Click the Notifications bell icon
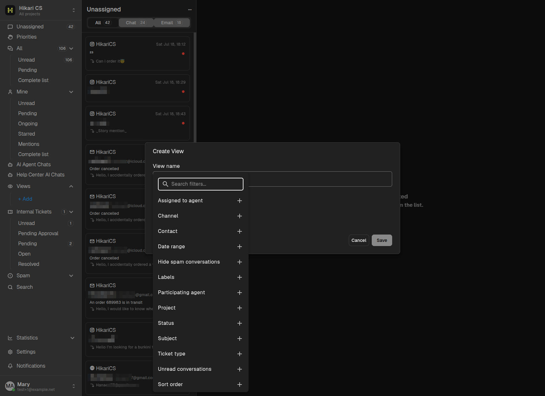Image resolution: width=545 pixels, height=396 pixels. (10, 366)
